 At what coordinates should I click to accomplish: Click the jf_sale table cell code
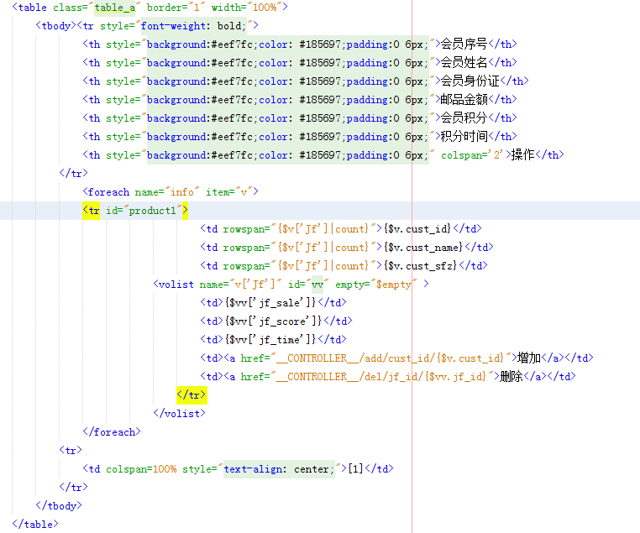point(272,303)
